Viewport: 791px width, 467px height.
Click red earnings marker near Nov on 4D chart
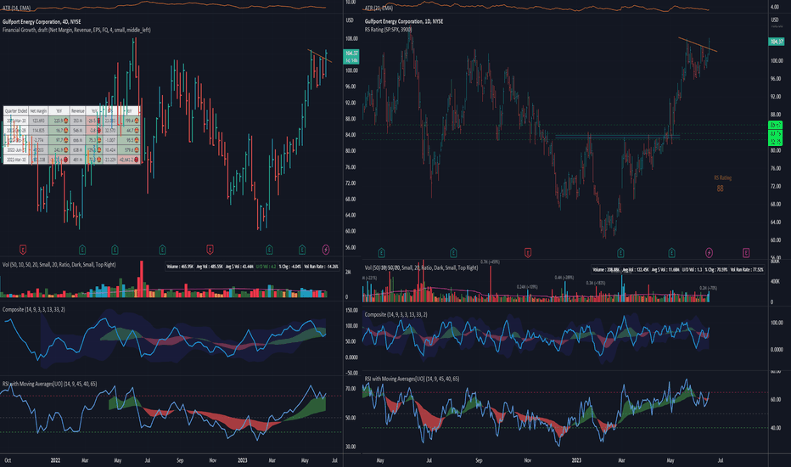[x=210, y=250]
